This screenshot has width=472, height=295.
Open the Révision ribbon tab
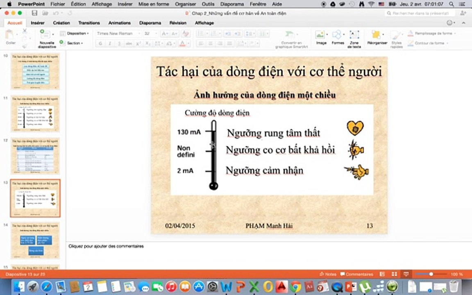[x=178, y=23]
